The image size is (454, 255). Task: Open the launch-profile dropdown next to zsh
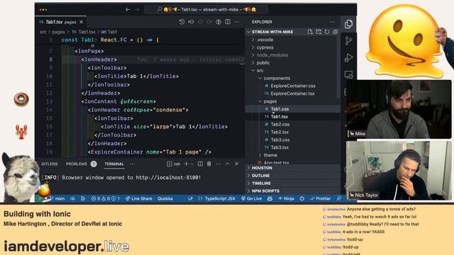tap(192, 164)
